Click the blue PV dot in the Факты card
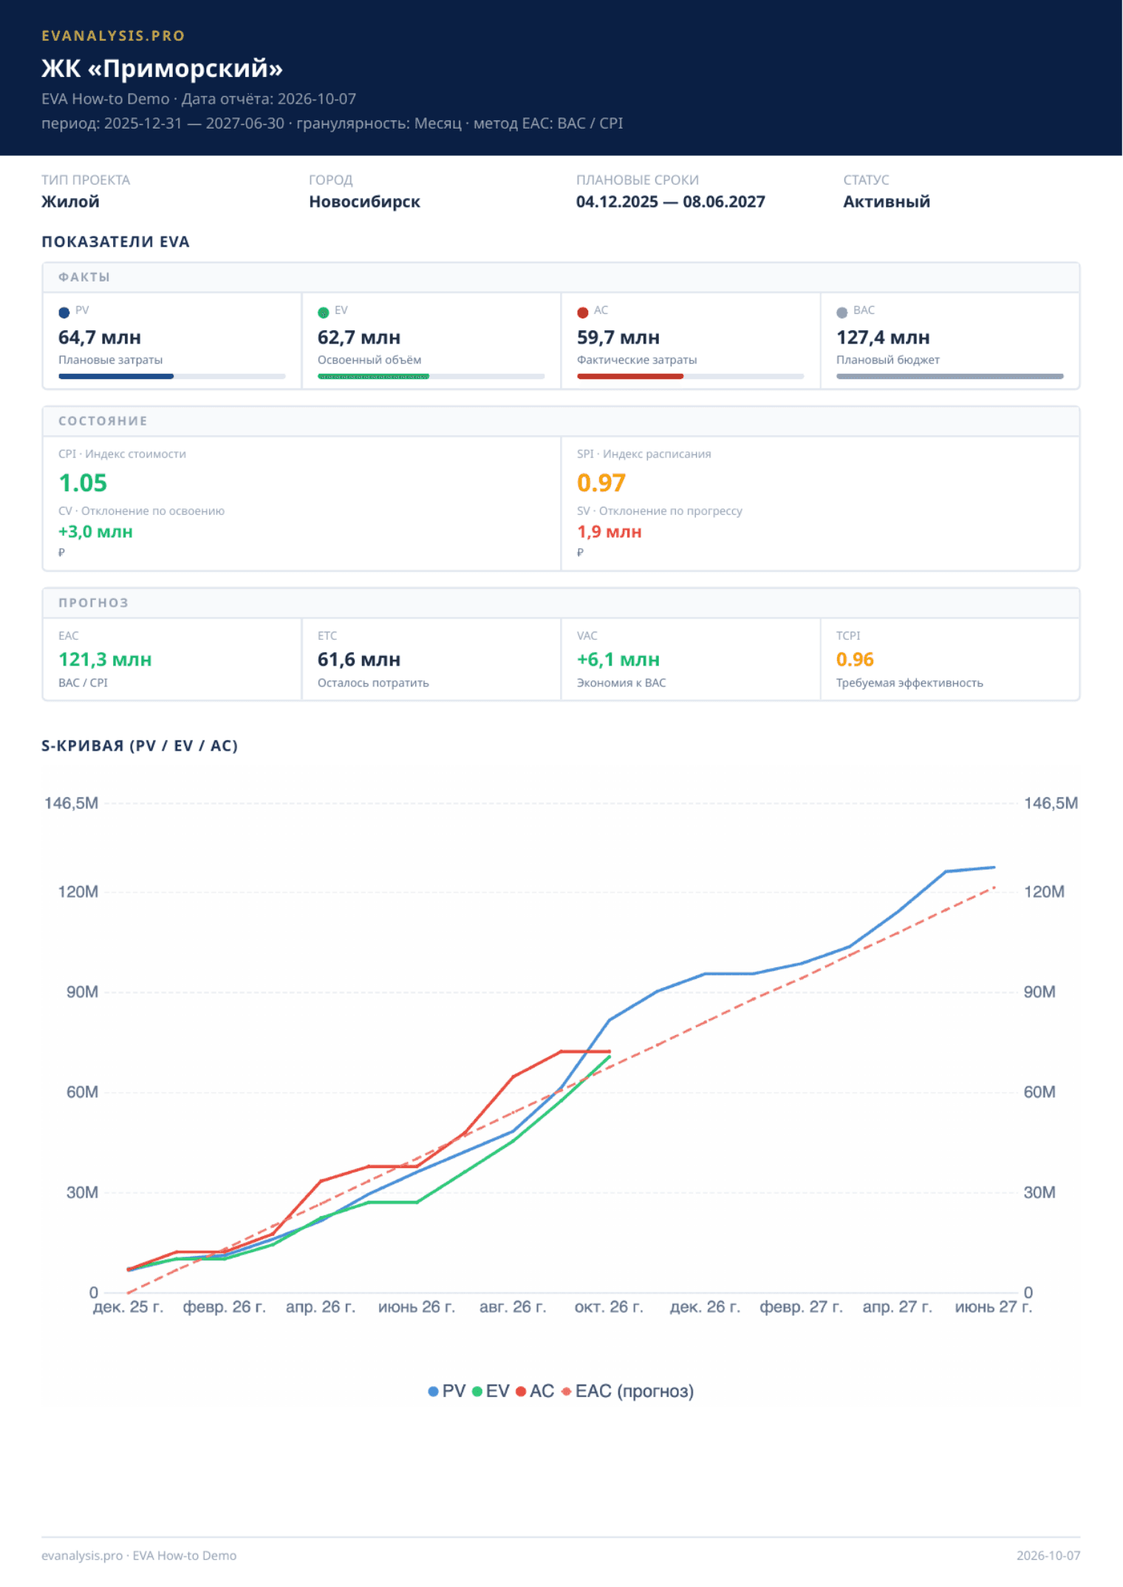The image size is (1123, 1587). pyautogui.click(x=64, y=313)
